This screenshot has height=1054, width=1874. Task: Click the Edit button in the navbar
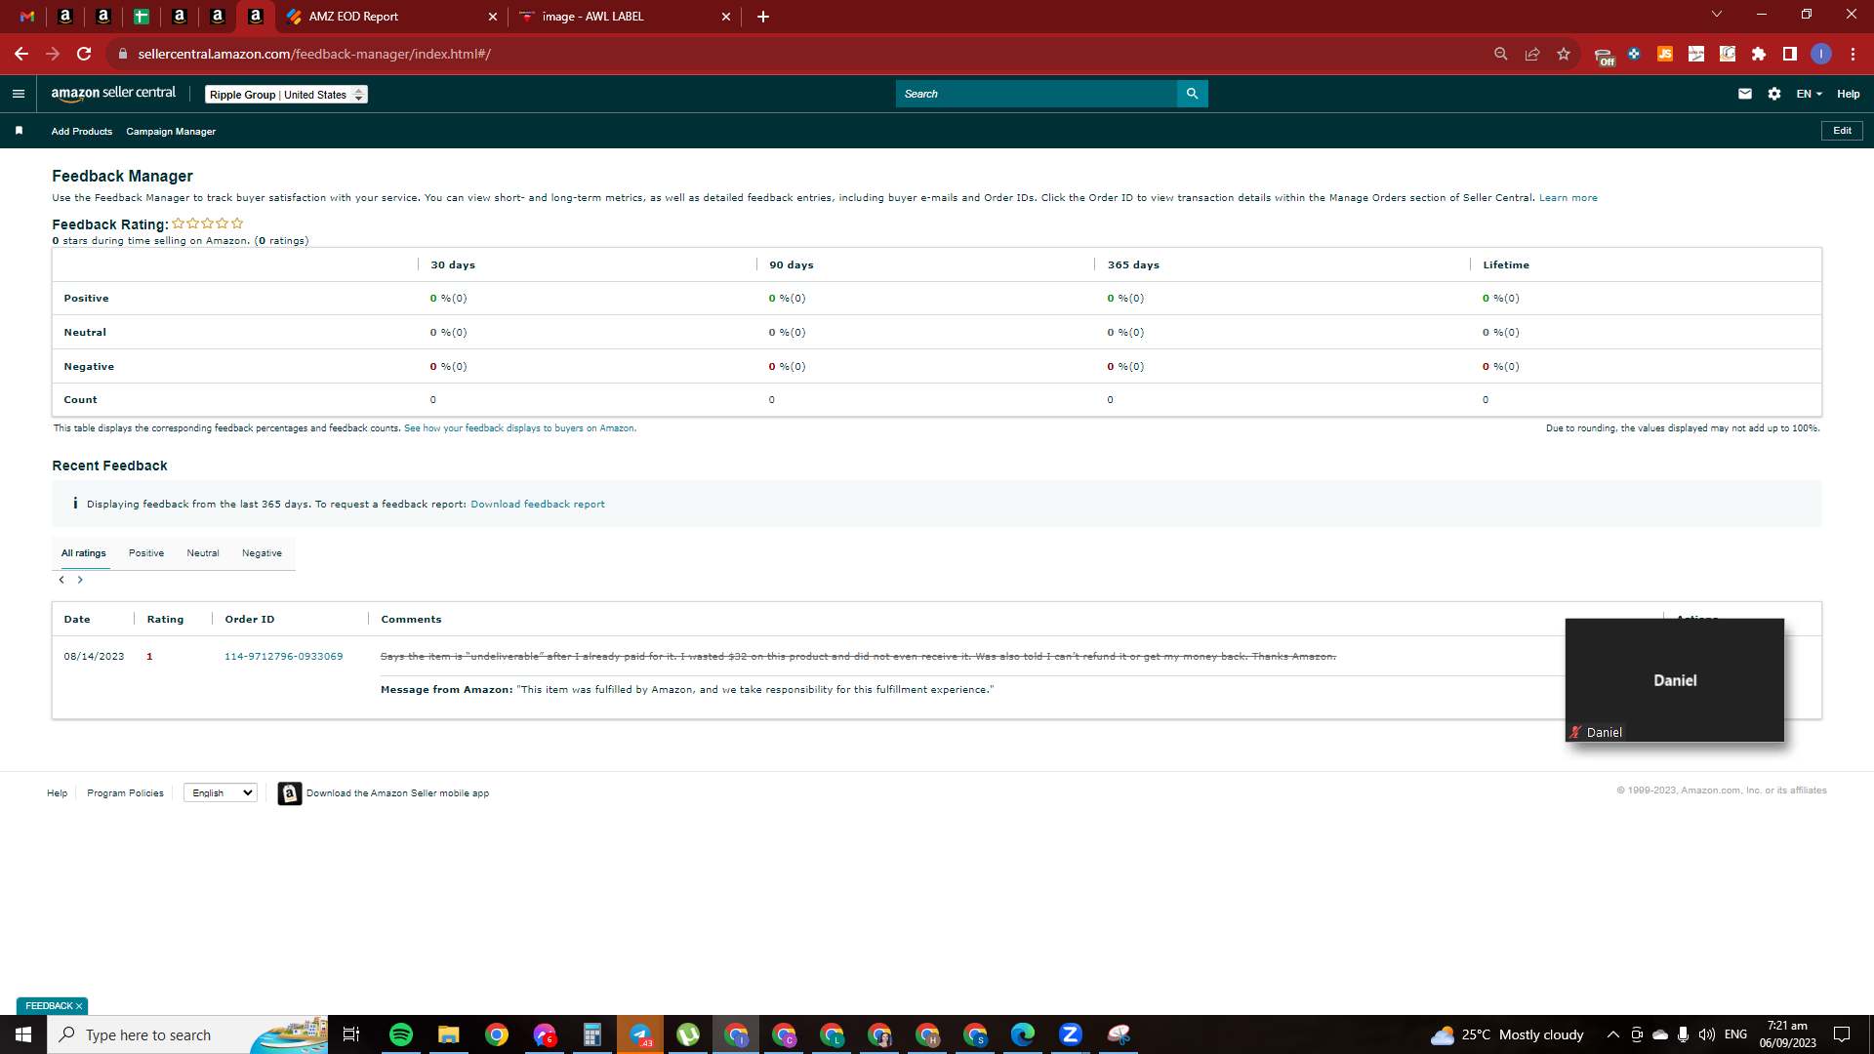pos(1842,131)
